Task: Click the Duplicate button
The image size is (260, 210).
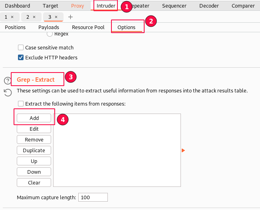Action: pos(34,150)
